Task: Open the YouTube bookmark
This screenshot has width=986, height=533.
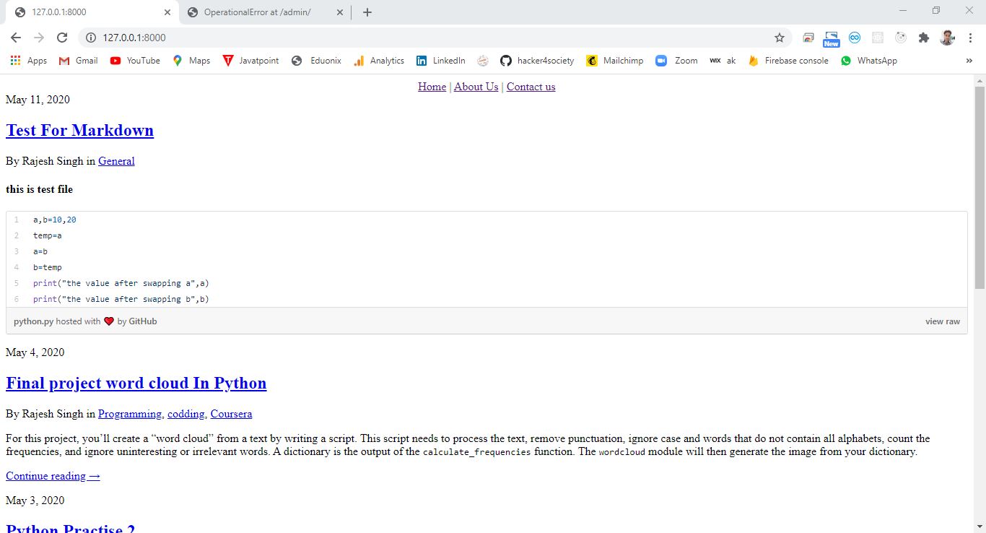Action: coord(135,61)
